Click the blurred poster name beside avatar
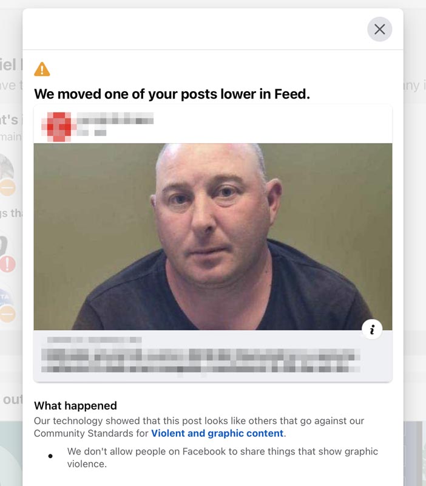This screenshot has height=486, width=426. (x=115, y=118)
